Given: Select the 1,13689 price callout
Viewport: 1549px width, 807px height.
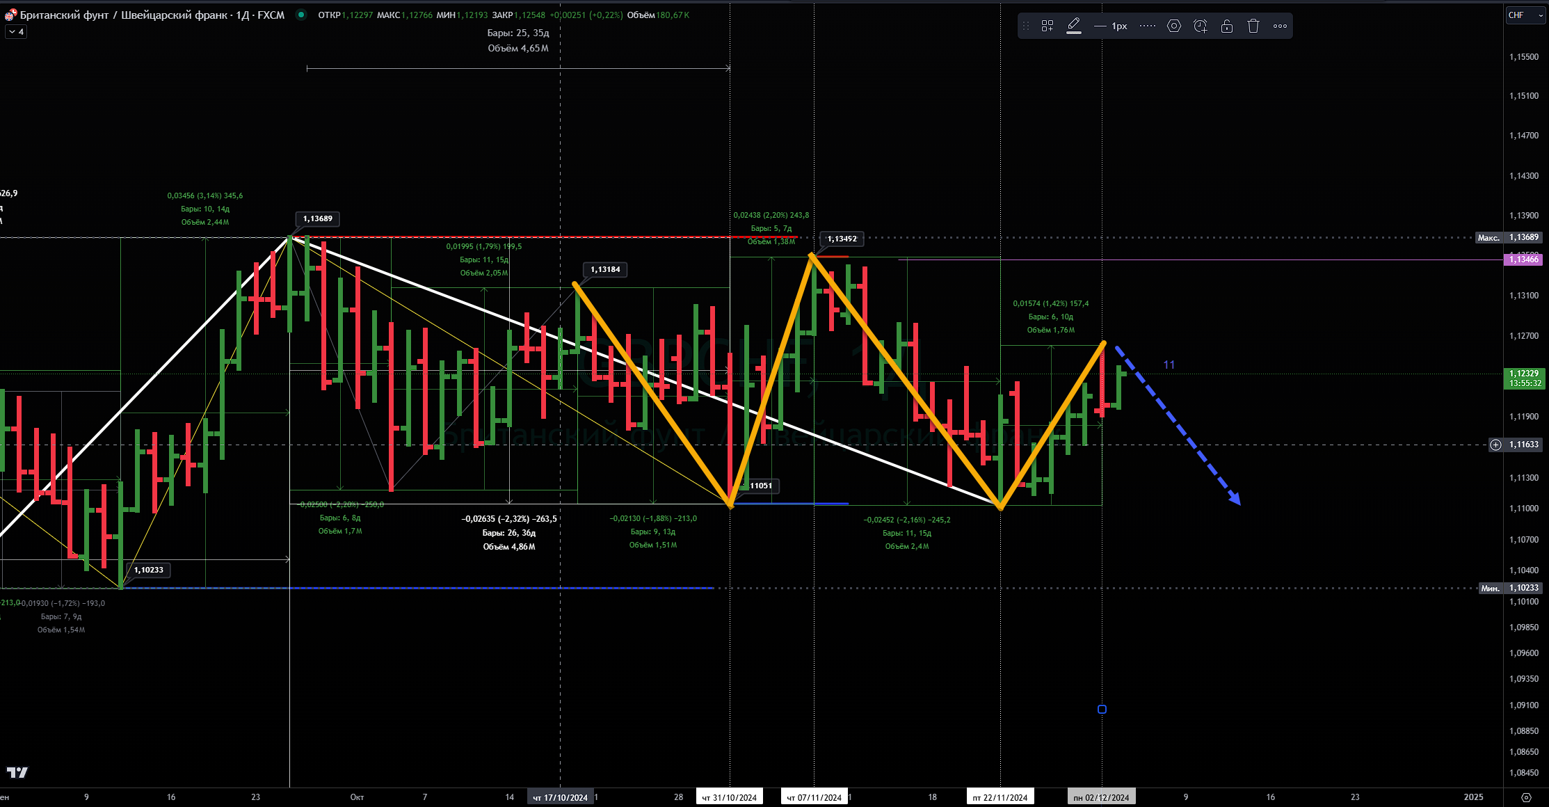Looking at the screenshot, I should (317, 218).
